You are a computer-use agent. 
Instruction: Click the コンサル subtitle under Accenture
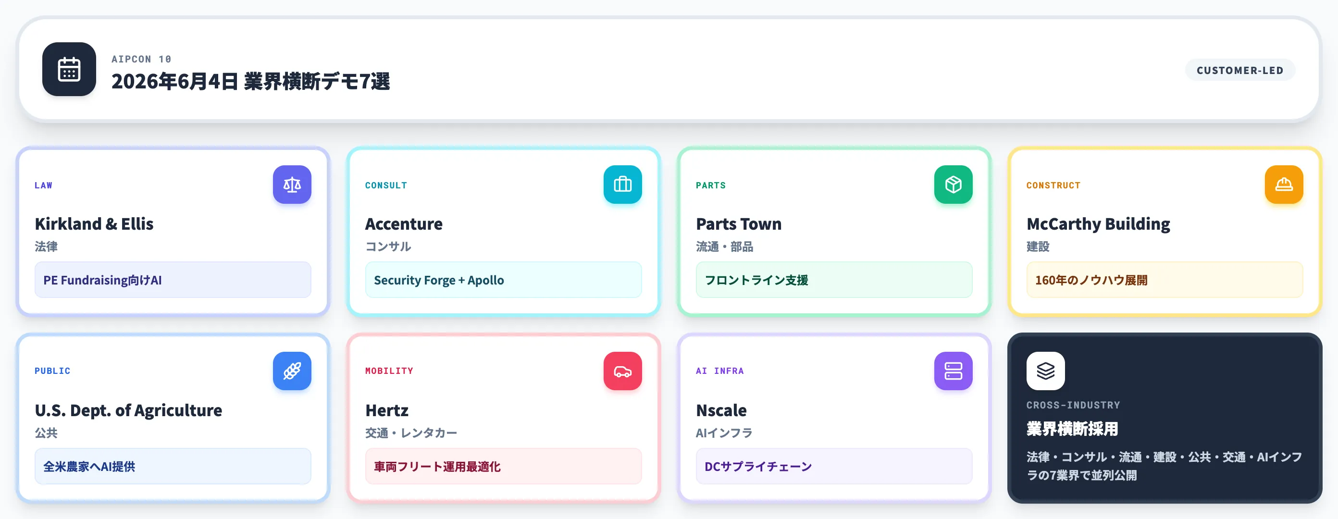pos(388,246)
